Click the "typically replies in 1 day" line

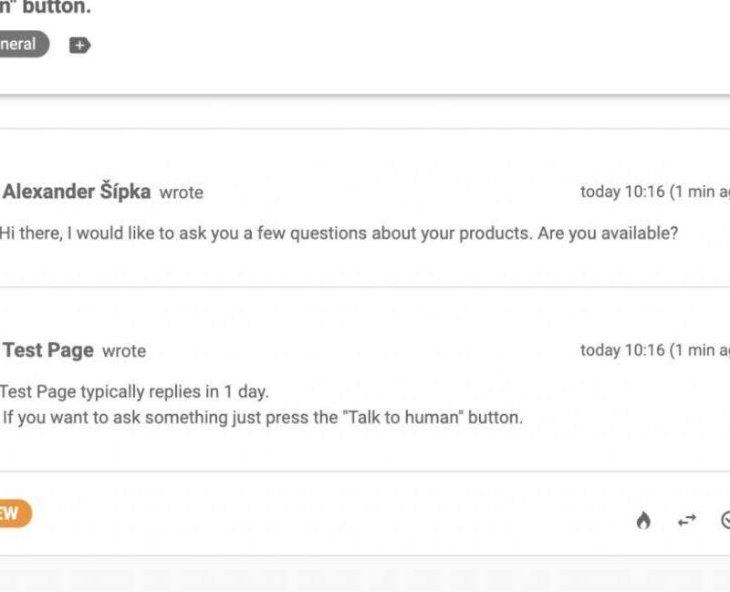[x=133, y=392]
